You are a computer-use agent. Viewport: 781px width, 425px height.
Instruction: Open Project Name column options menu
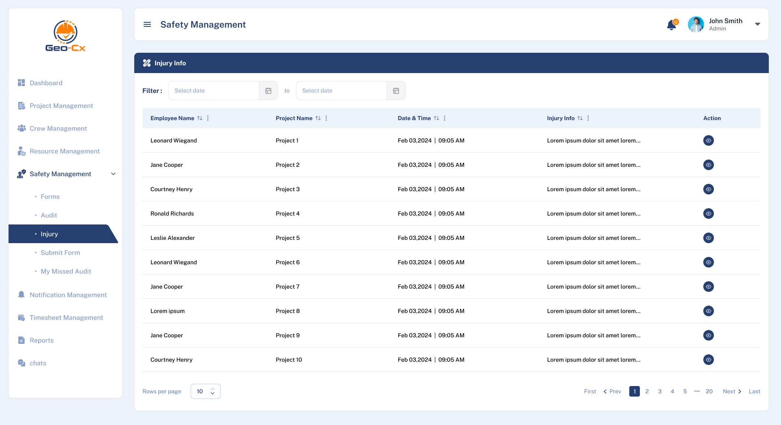tap(326, 118)
